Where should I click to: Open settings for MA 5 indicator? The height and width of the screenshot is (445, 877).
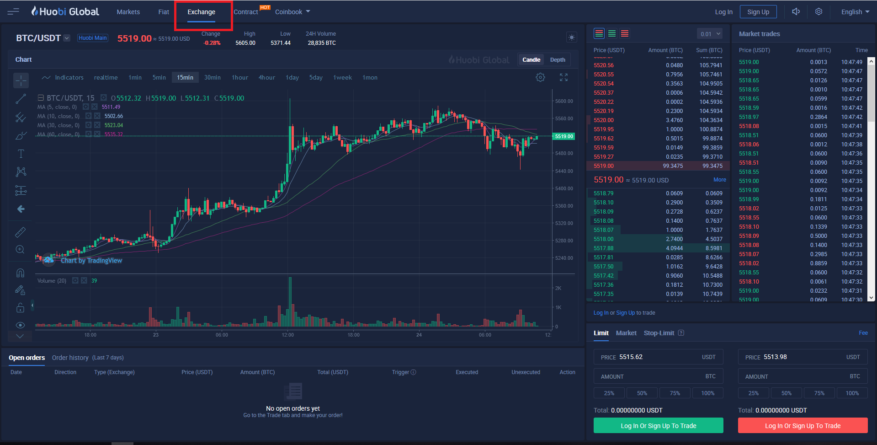[x=85, y=107]
